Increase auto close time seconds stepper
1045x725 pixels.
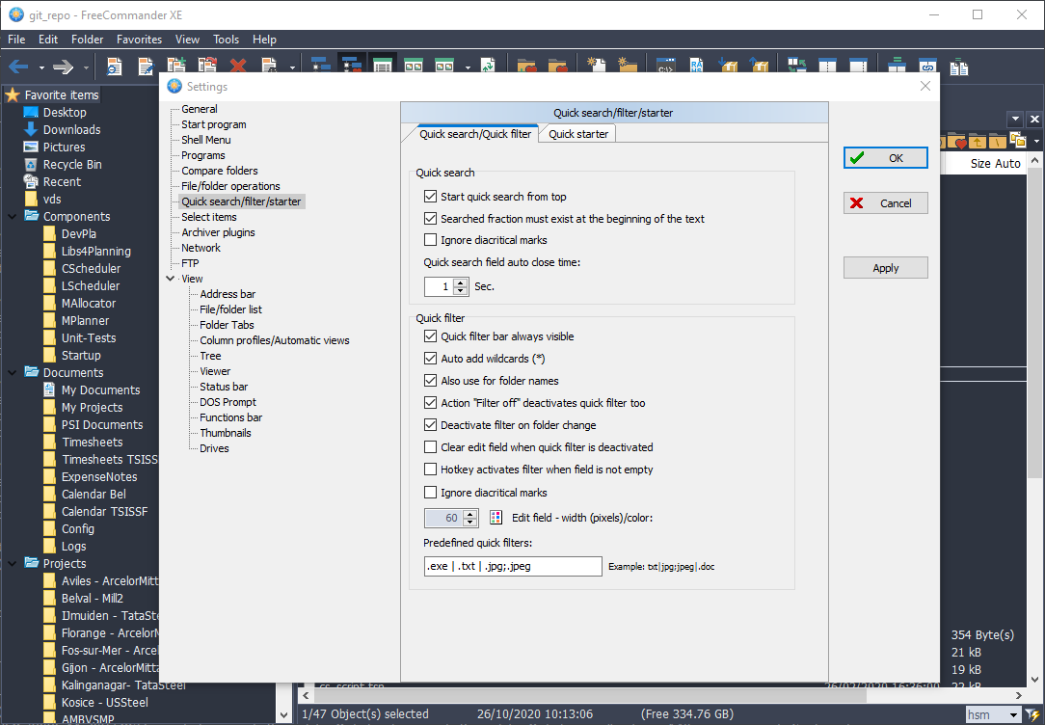point(461,282)
